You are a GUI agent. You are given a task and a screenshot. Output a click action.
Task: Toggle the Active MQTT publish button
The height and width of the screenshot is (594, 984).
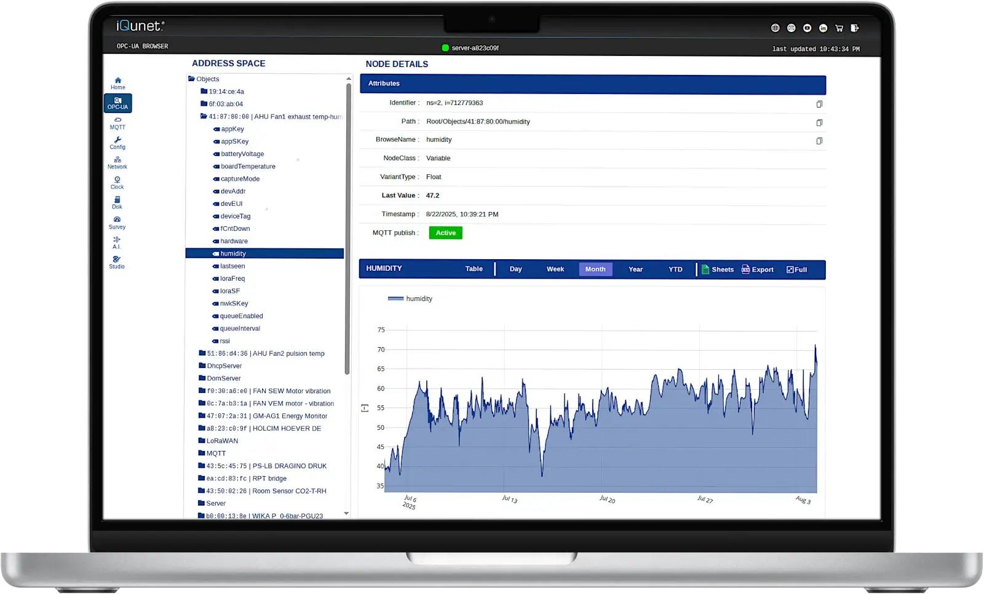445,233
